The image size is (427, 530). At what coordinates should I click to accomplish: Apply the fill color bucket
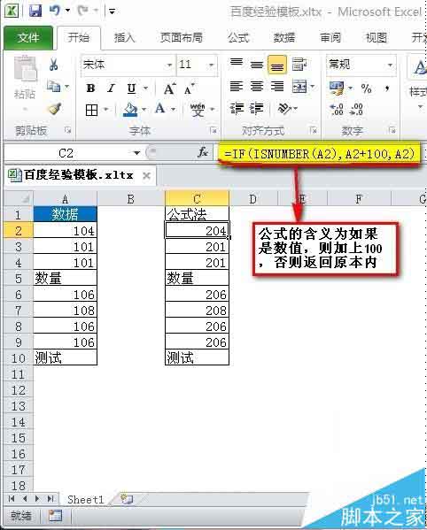130,110
